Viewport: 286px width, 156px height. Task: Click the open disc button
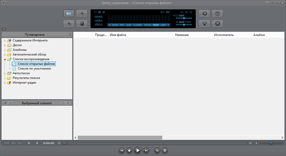coord(165,151)
